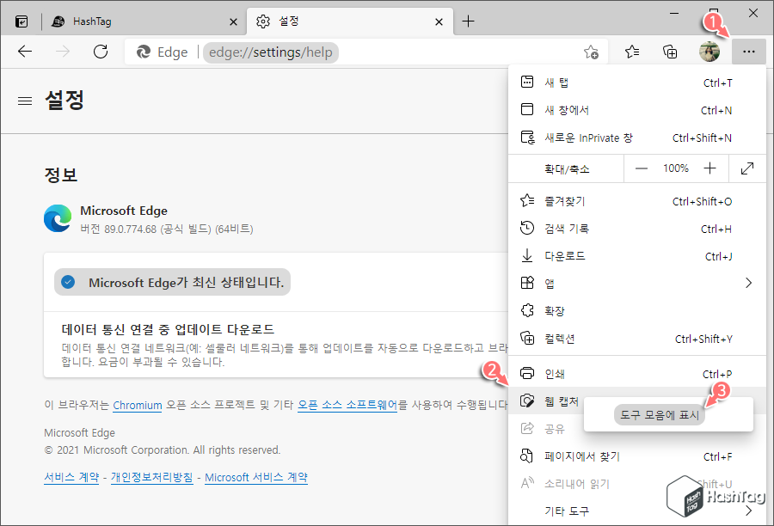The width and height of the screenshot is (774, 526).
Task: Click the 데이터 통신 연결 중 업데이트 다운로드 heading
Action: (x=168, y=329)
